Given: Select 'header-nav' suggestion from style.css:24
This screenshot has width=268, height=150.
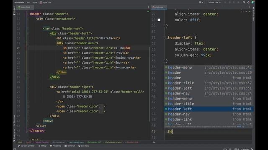Looking at the screenshot, I should click(x=208, y=93).
